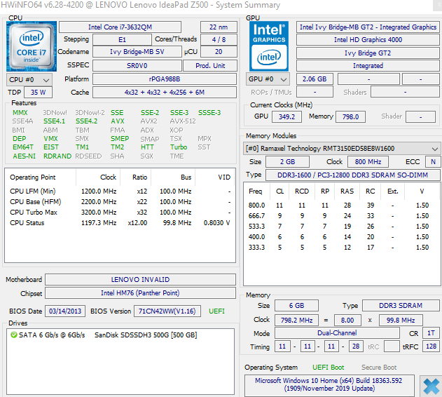Select the CPU Status row
The width and height of the screenshot is (442, 397).
click(120, 223)
